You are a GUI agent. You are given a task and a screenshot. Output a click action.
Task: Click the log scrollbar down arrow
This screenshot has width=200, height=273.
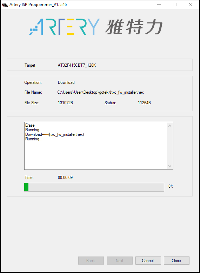point(170,166)
